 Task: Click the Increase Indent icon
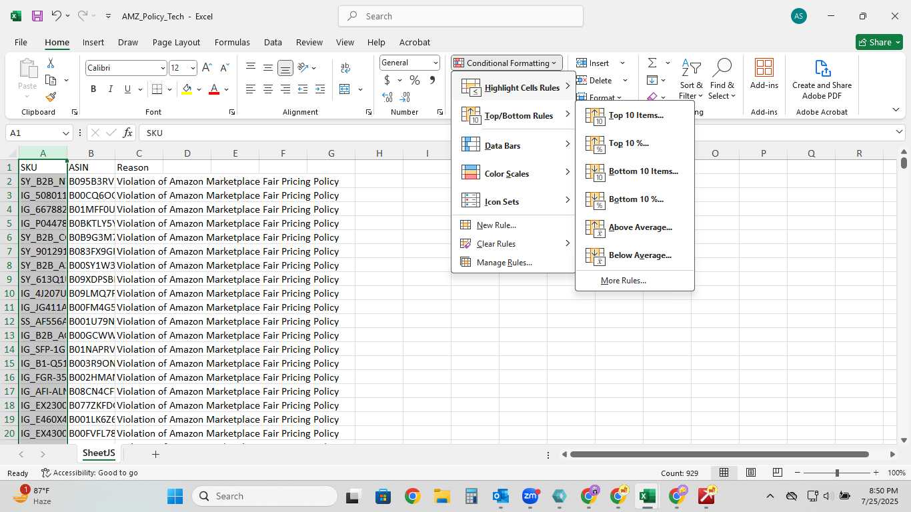point(319,89)
